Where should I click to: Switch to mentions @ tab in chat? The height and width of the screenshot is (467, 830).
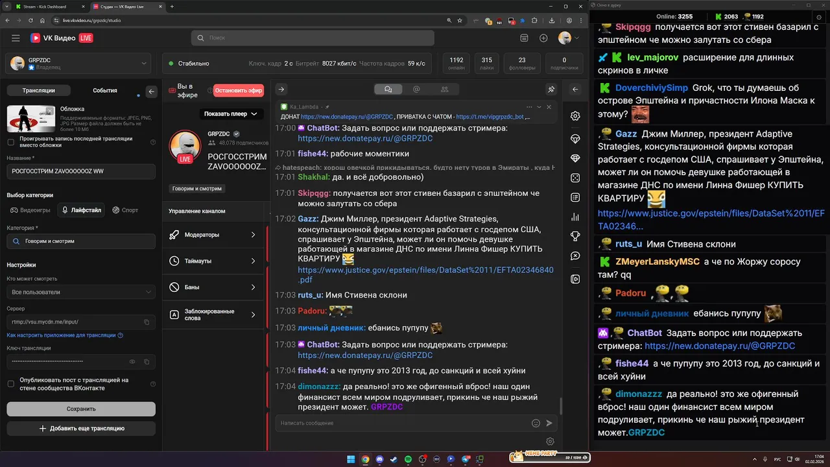pyautogui.click(x=416, y=90)
